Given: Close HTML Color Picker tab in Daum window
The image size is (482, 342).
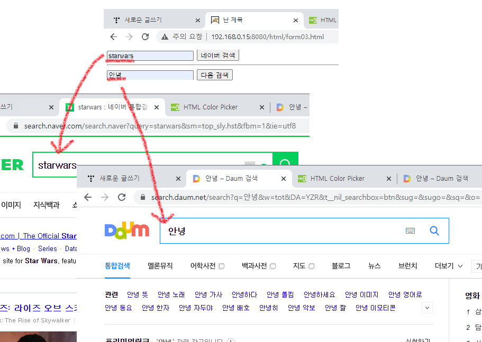Looking at the screenshot, I should [388, 179].
